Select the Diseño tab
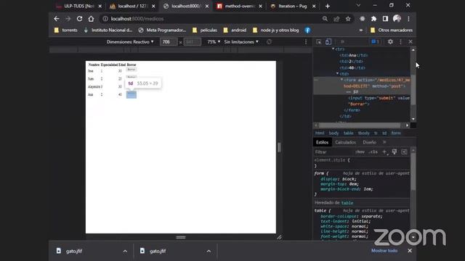 tap(370, 142)
